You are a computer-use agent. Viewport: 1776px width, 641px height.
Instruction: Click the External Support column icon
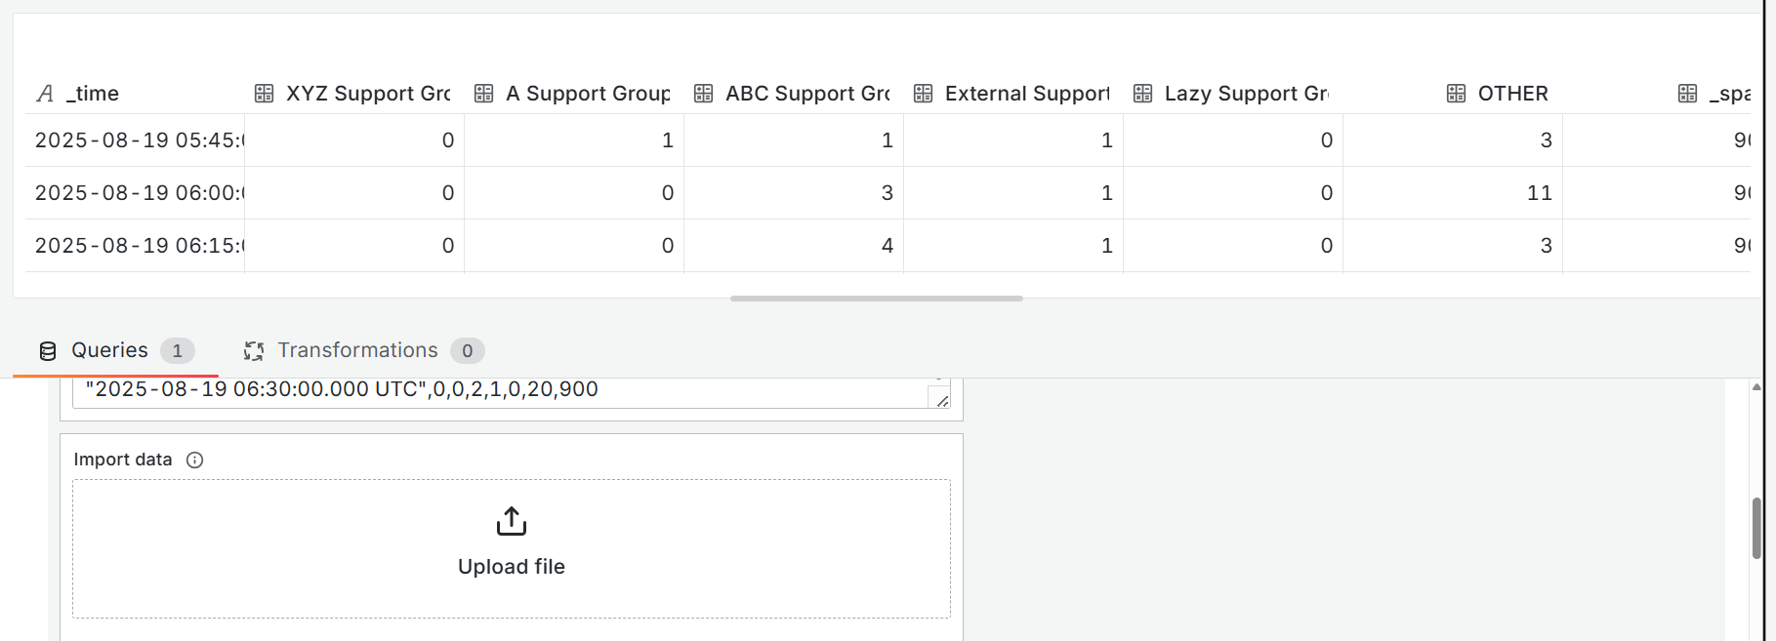(923, 94)
